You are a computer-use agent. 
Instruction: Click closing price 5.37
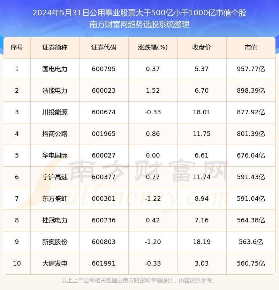(x=202, y=69)
